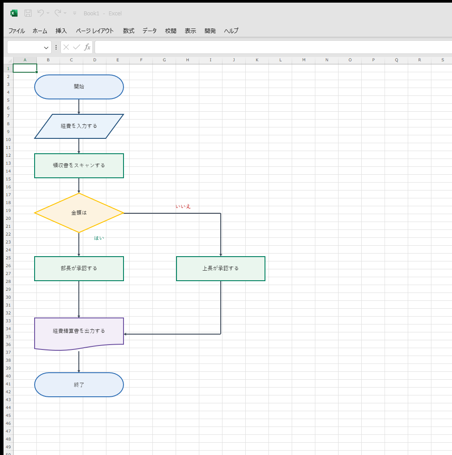This screenshot has width=452, height=455.
Task: Click the formula bar options dots
Action: pyautogui.click(x=56, y=47)
